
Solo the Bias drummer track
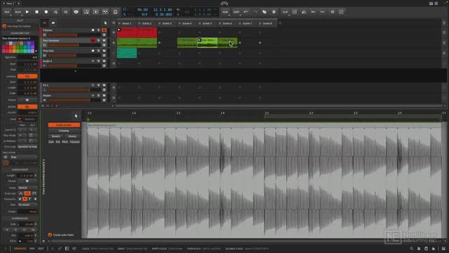click(98, 41)
